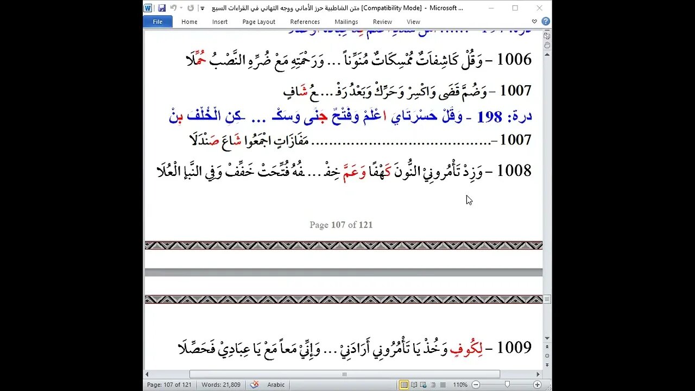Switch to the View ribbon tab
695x391 pixels.
[x=414, y=22]
